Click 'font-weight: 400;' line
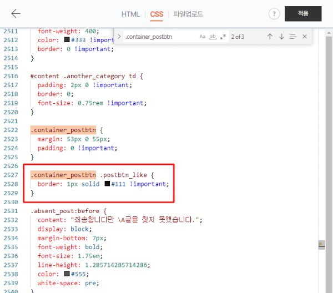 [x=68, y=31]
